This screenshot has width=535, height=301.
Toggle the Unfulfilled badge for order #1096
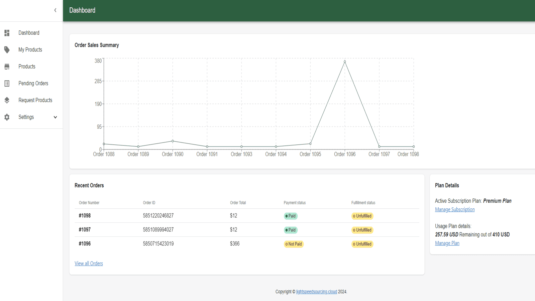click(x=362, y=244)
